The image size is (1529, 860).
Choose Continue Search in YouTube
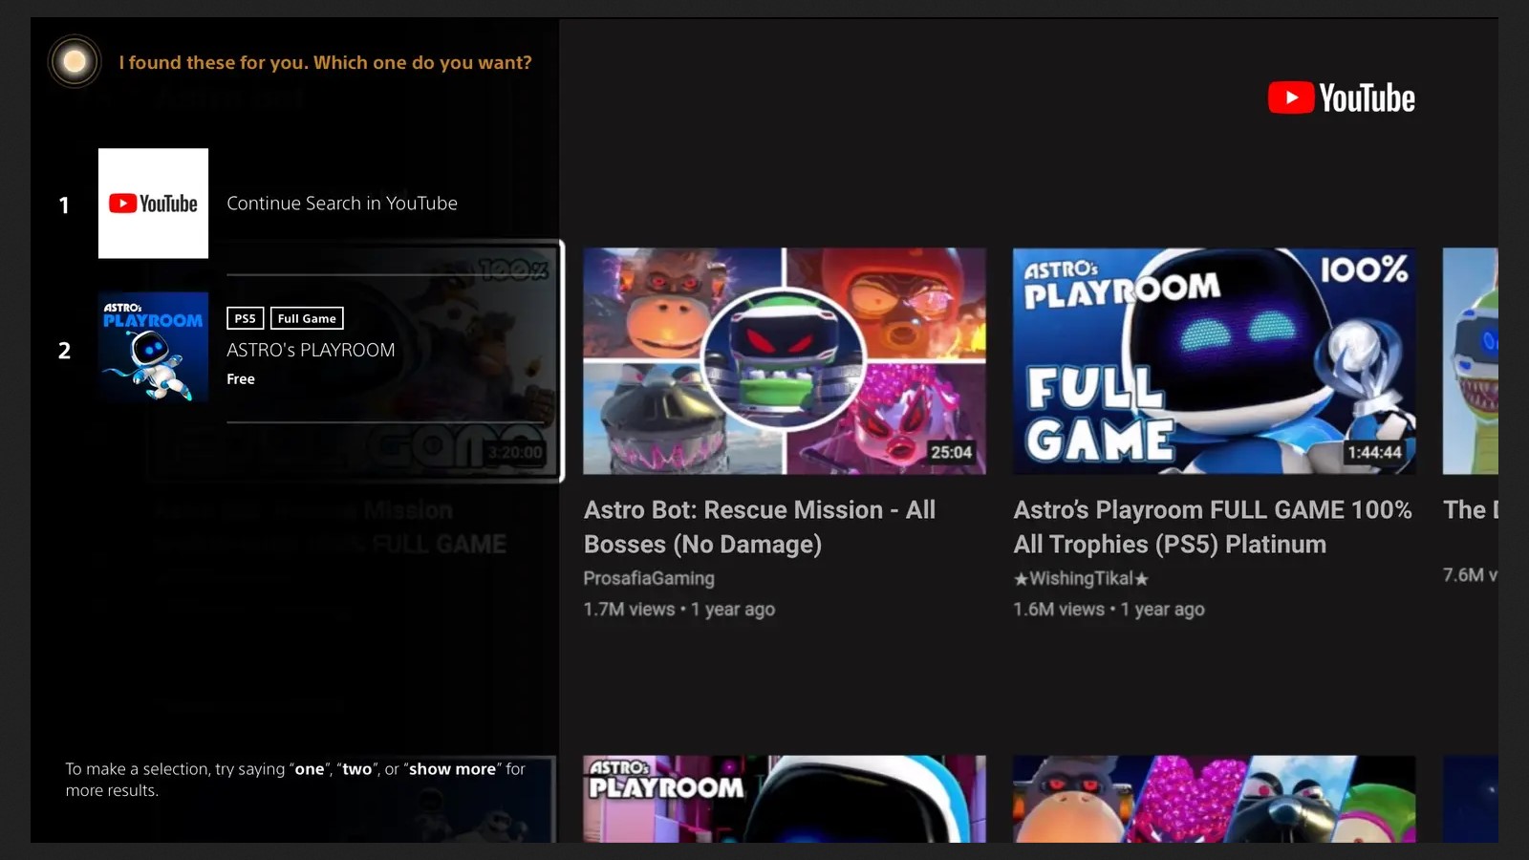[342, 204]
